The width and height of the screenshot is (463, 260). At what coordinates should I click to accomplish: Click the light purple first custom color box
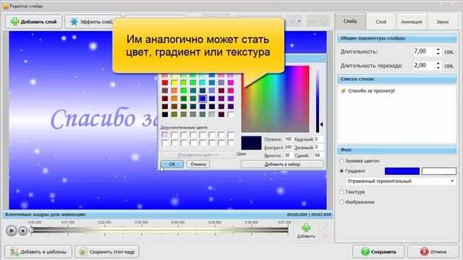[165, 135]
